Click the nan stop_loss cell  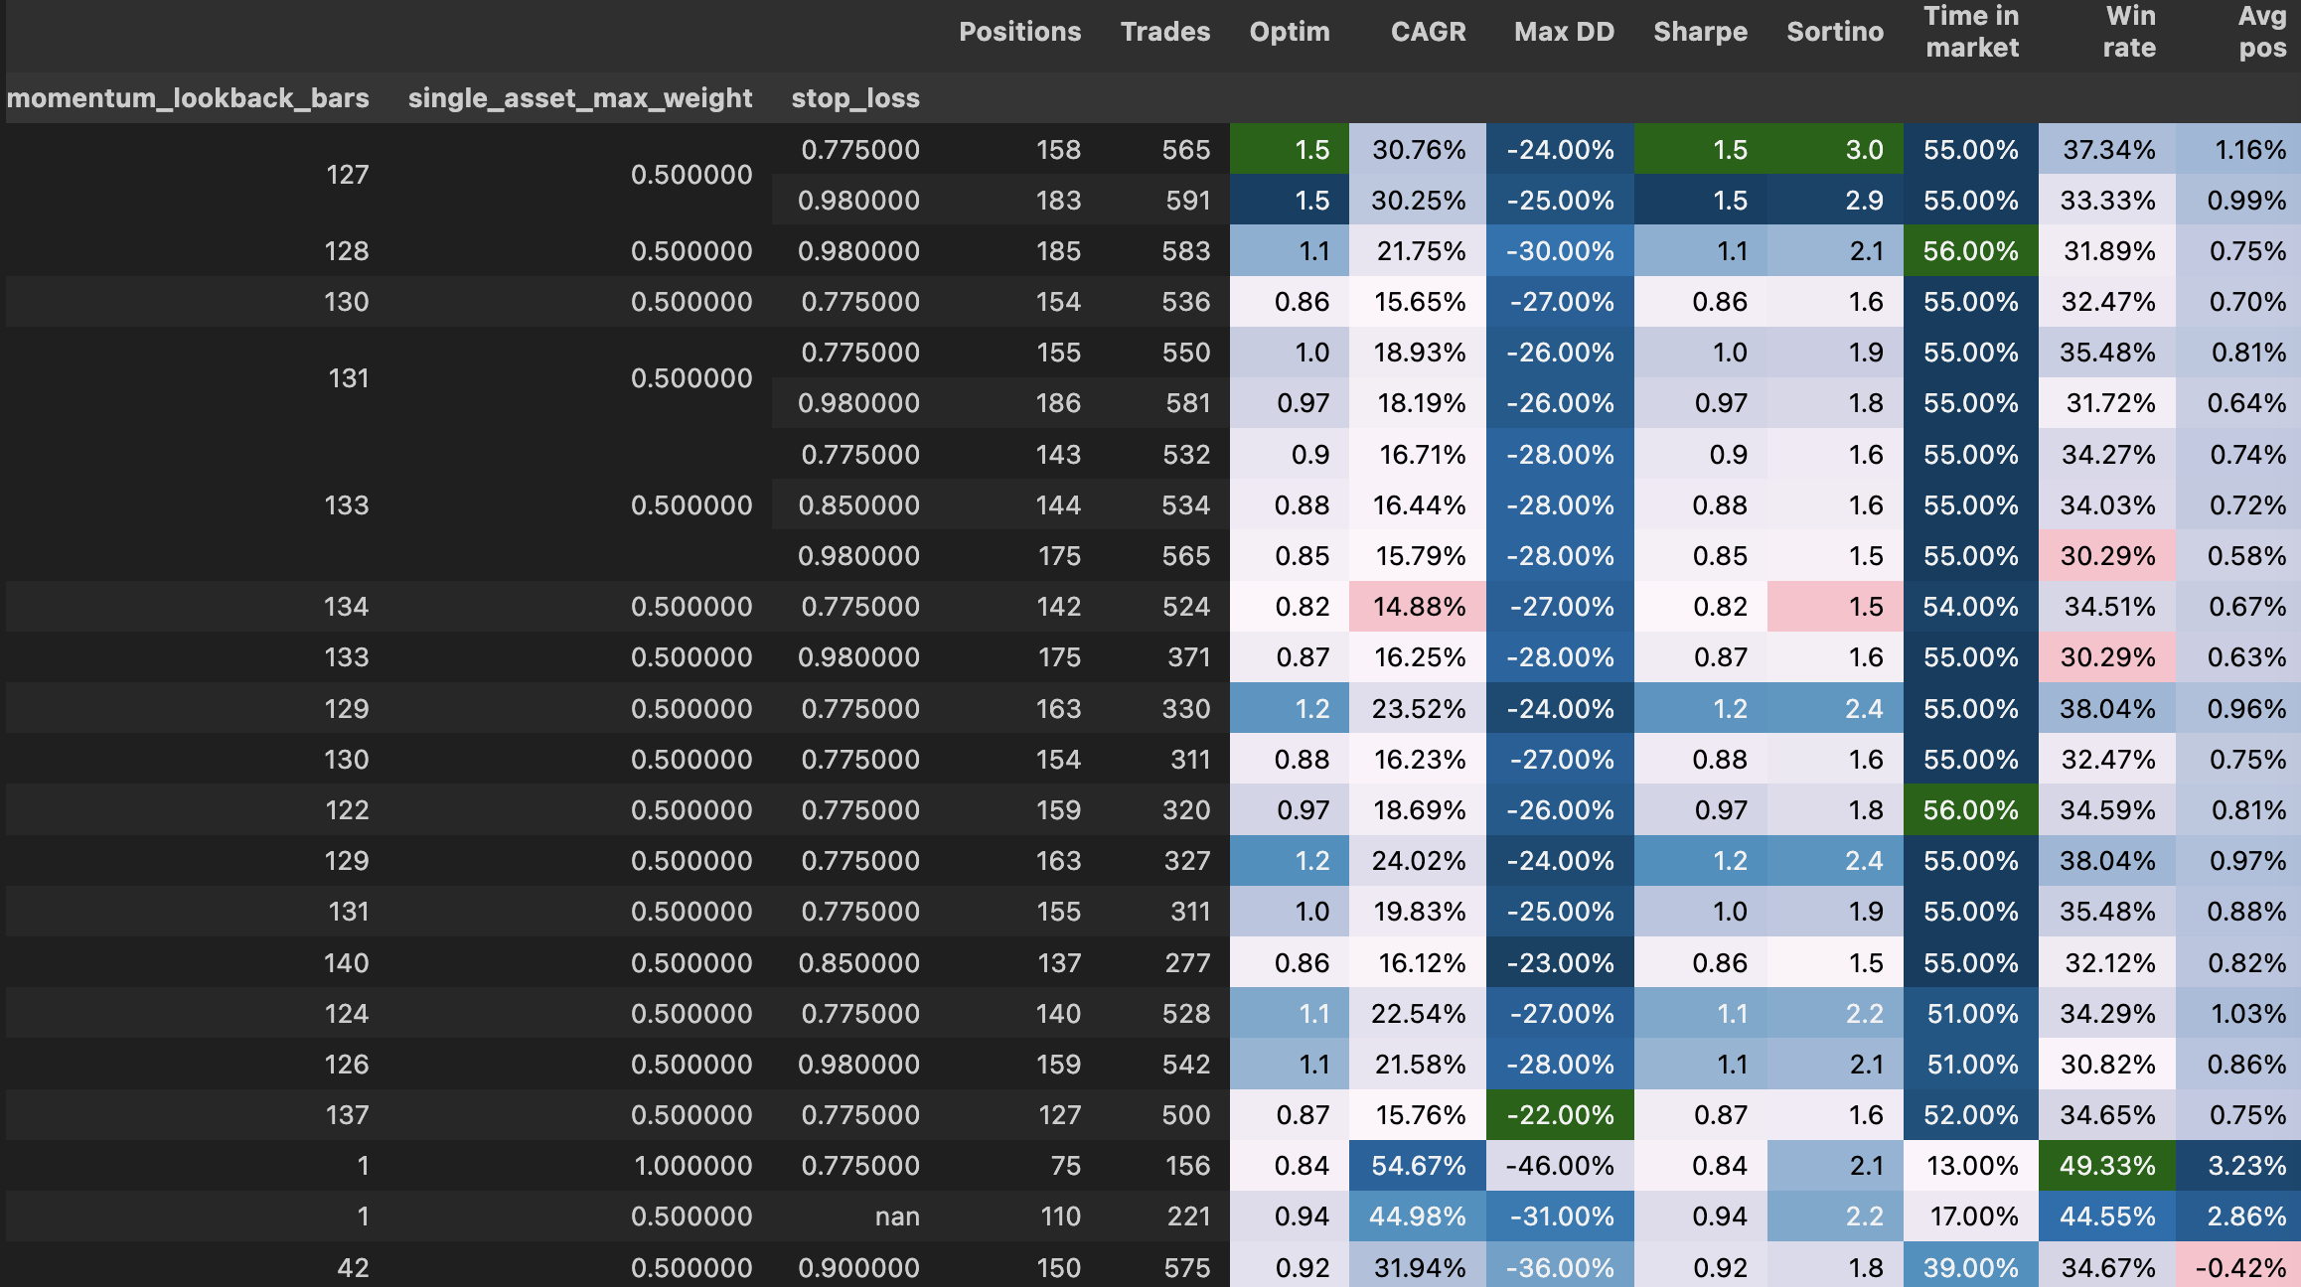pyautogui.click(x=896, y=1216)
